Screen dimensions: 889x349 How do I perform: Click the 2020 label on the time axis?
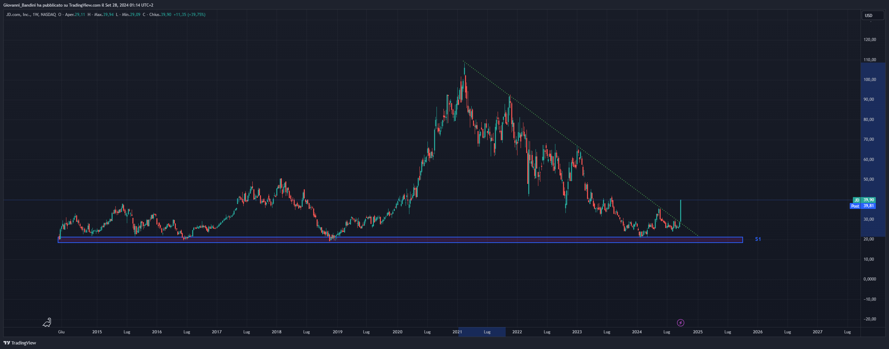pos(397,332)
